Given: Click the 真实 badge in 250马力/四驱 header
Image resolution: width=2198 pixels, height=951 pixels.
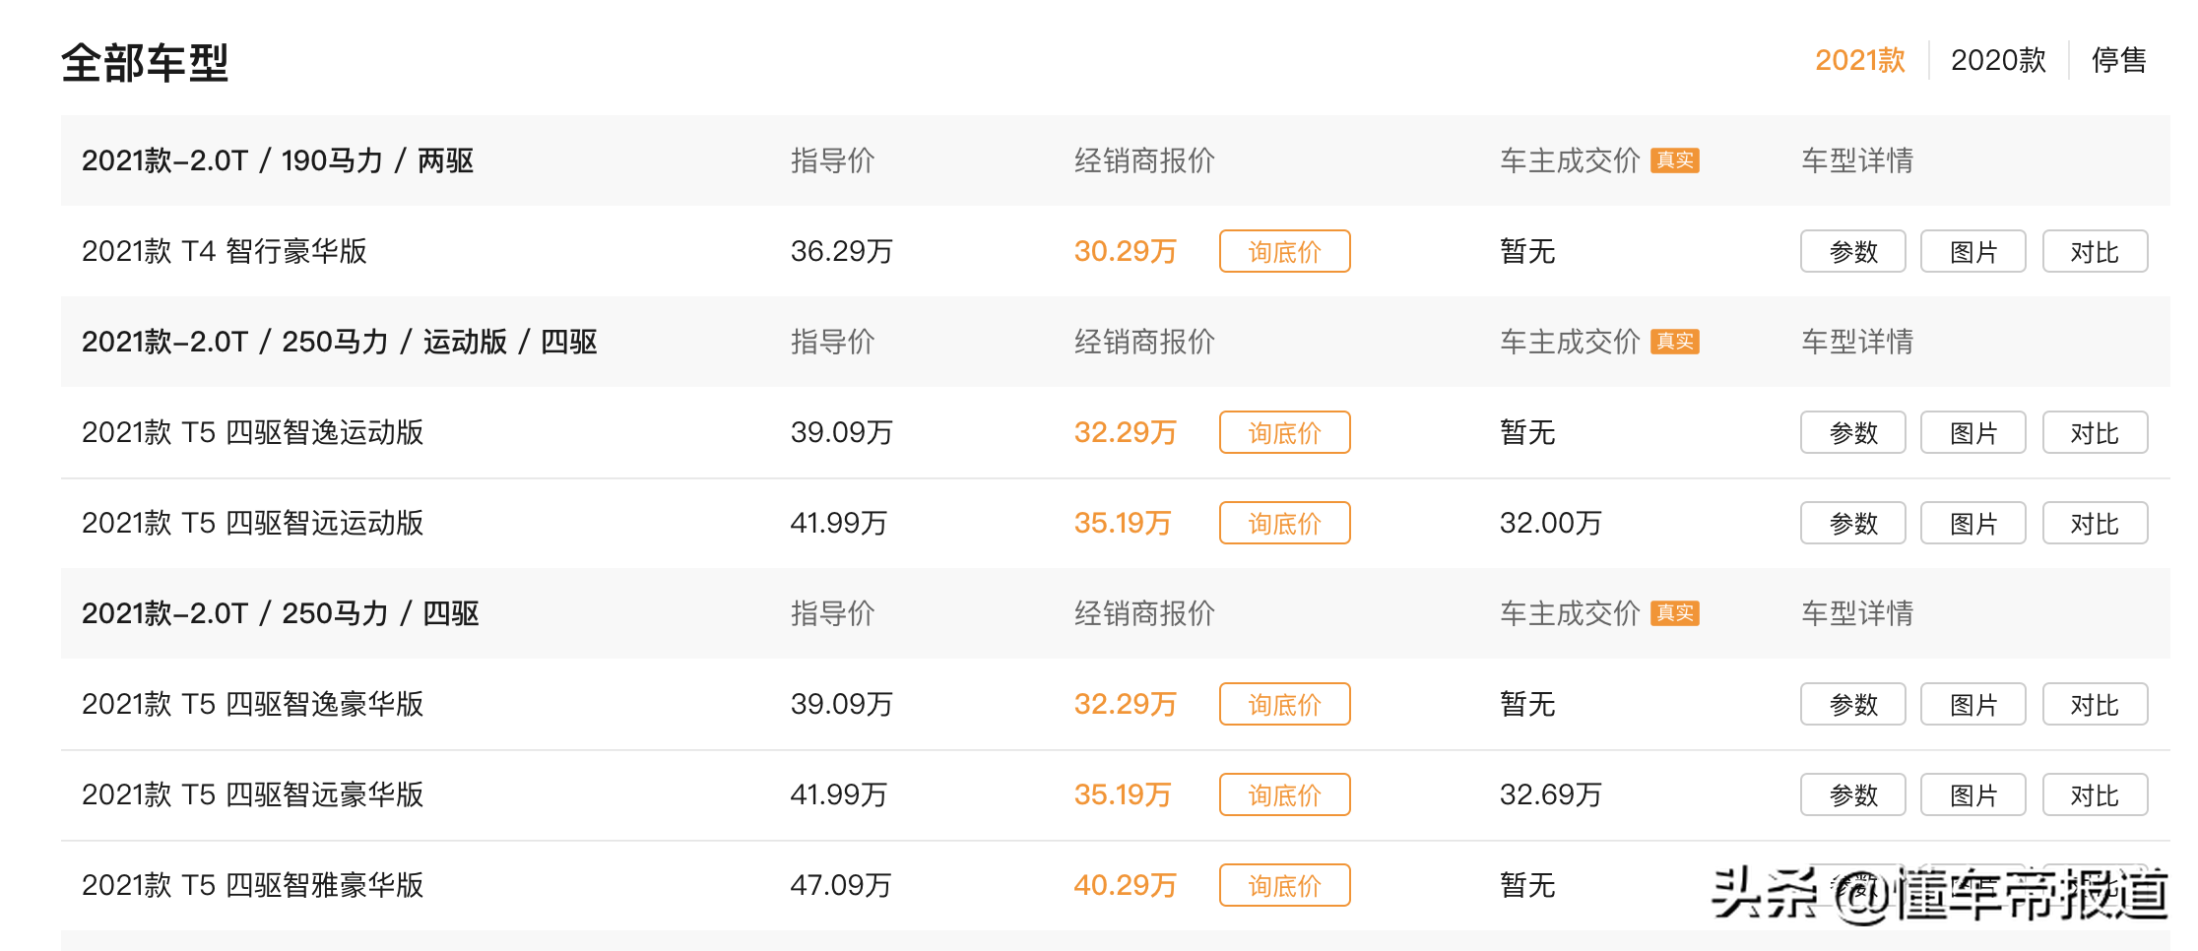Looking at the screenshot, I should [1675, 613].
